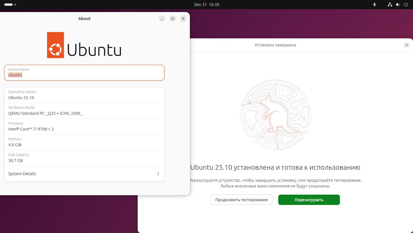The image size is (413, 233).
Task: Open the Activities overview pill indicator
Action: (x=10, y=5)
